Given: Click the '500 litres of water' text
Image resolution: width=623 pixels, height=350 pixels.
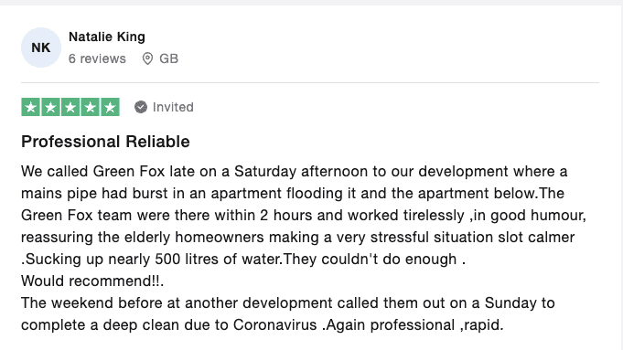Looking at the screenshot, I should (x=219, y=260).
